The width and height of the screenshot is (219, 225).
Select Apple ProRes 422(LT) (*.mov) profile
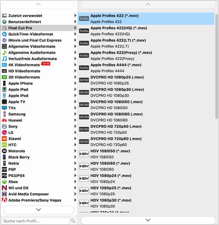(146, 43)
